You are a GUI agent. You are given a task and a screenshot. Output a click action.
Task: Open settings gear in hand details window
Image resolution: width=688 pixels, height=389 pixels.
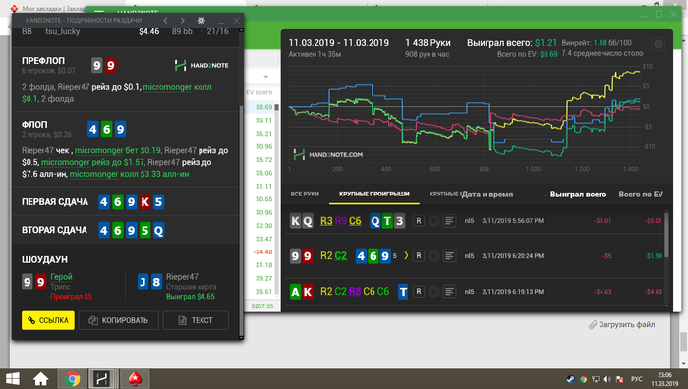(201, 21)
